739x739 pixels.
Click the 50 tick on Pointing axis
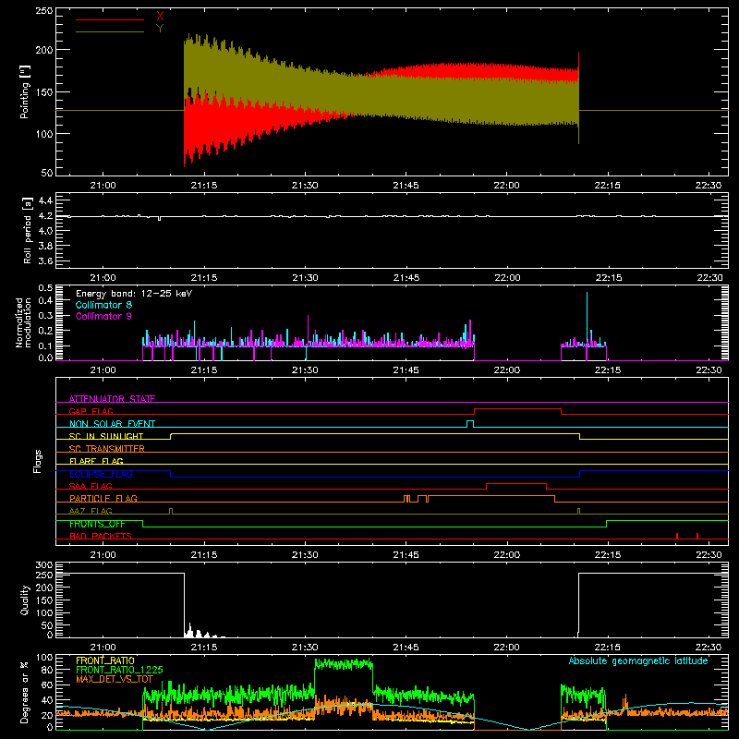tap(47, 173)
